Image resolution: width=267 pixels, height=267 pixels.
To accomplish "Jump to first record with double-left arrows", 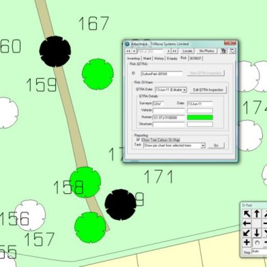I will click(x=128, y=51).
